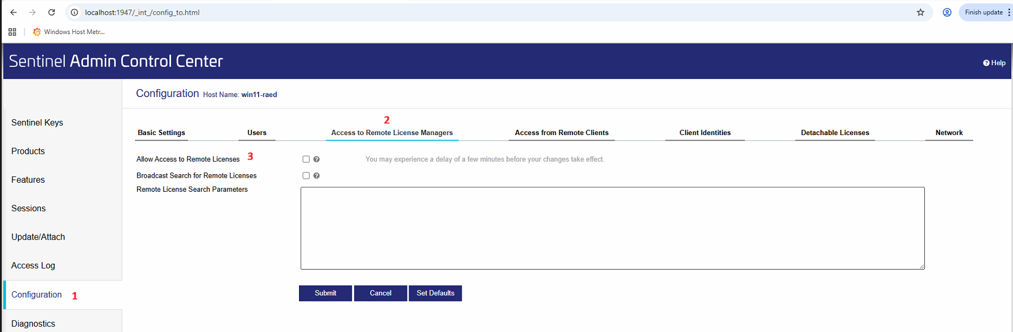Open Sentinel Keys in the sidebar
The height and width of the screenshot is (332, 1013).
coord(37,123)
